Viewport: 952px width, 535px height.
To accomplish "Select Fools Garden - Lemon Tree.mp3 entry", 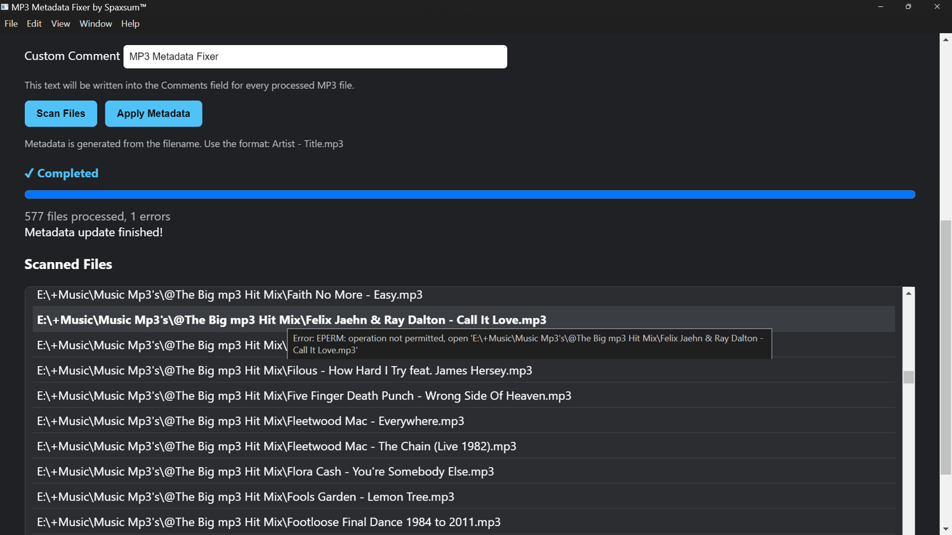I will pos(464,497).
